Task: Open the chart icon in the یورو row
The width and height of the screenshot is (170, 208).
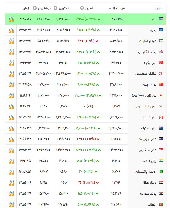Action: coord(11,30)
